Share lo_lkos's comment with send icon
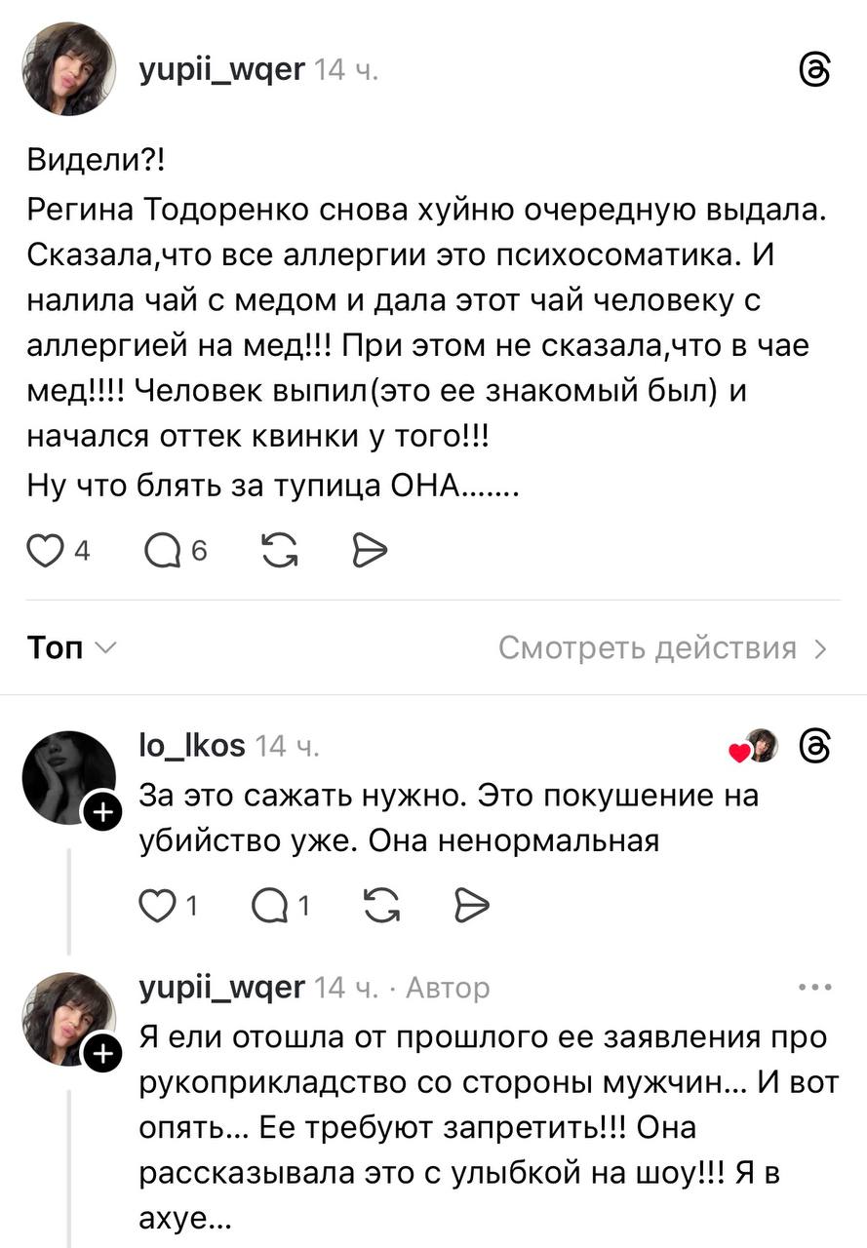The height and width of the screenshot is (1248, 867). [x=470, y=907]
